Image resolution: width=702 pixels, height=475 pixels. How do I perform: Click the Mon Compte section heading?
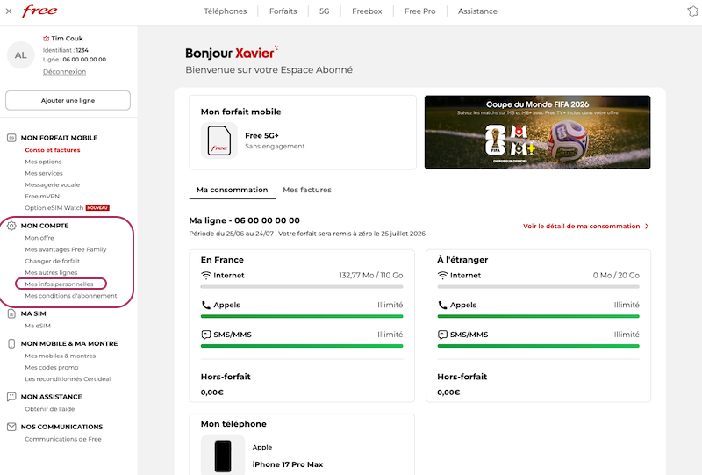tap(45, 226)
